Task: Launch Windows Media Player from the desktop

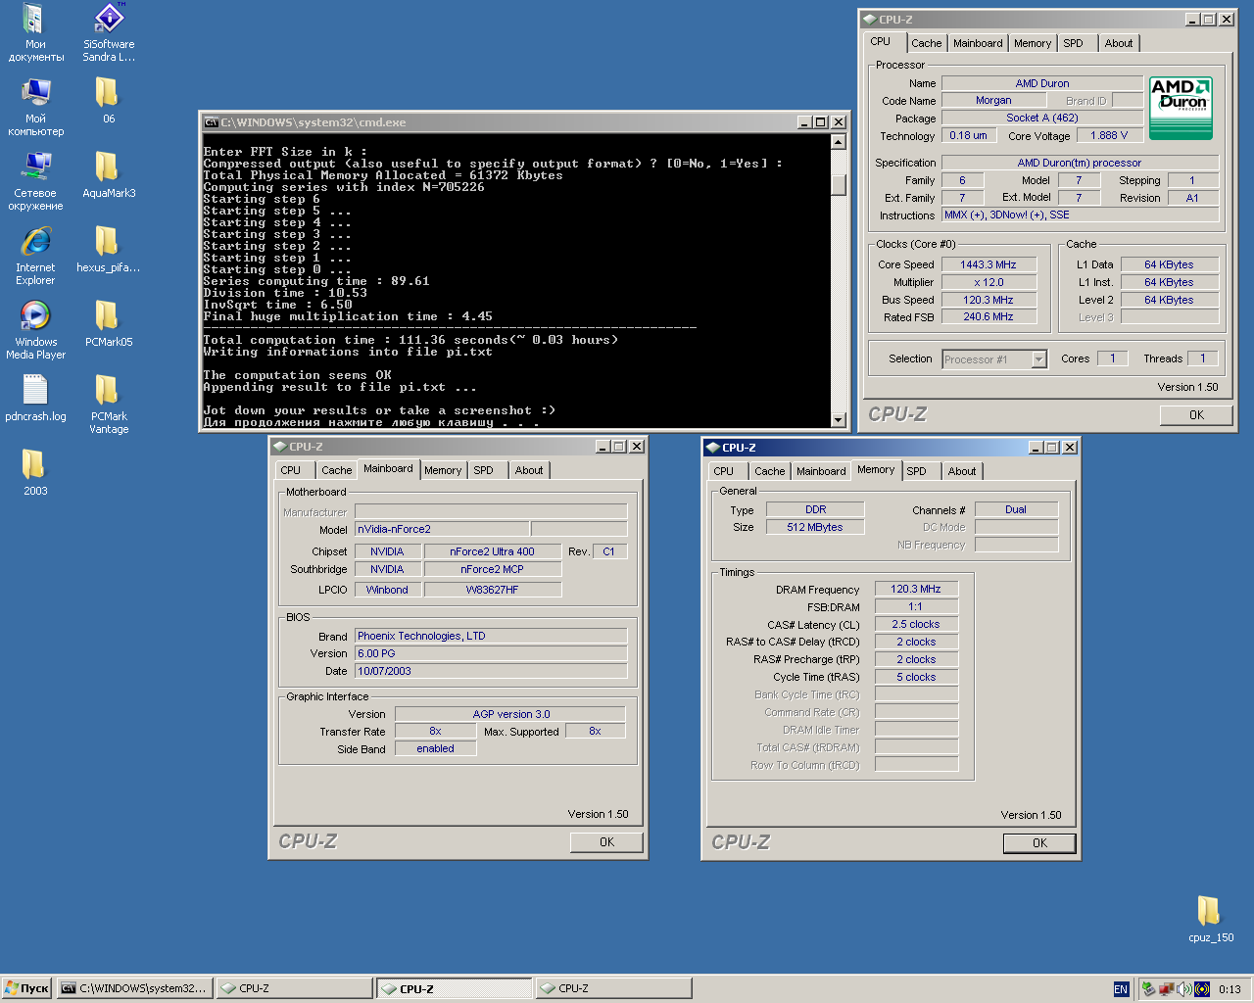Action: point(35,330)
